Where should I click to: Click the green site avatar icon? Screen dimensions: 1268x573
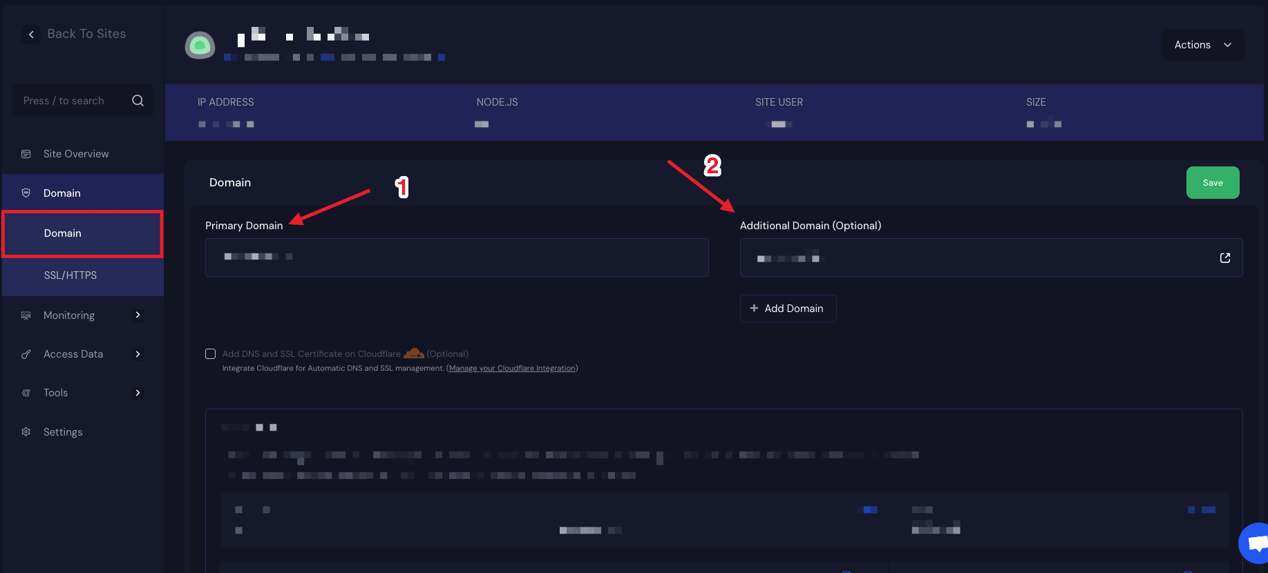(200, 46)
